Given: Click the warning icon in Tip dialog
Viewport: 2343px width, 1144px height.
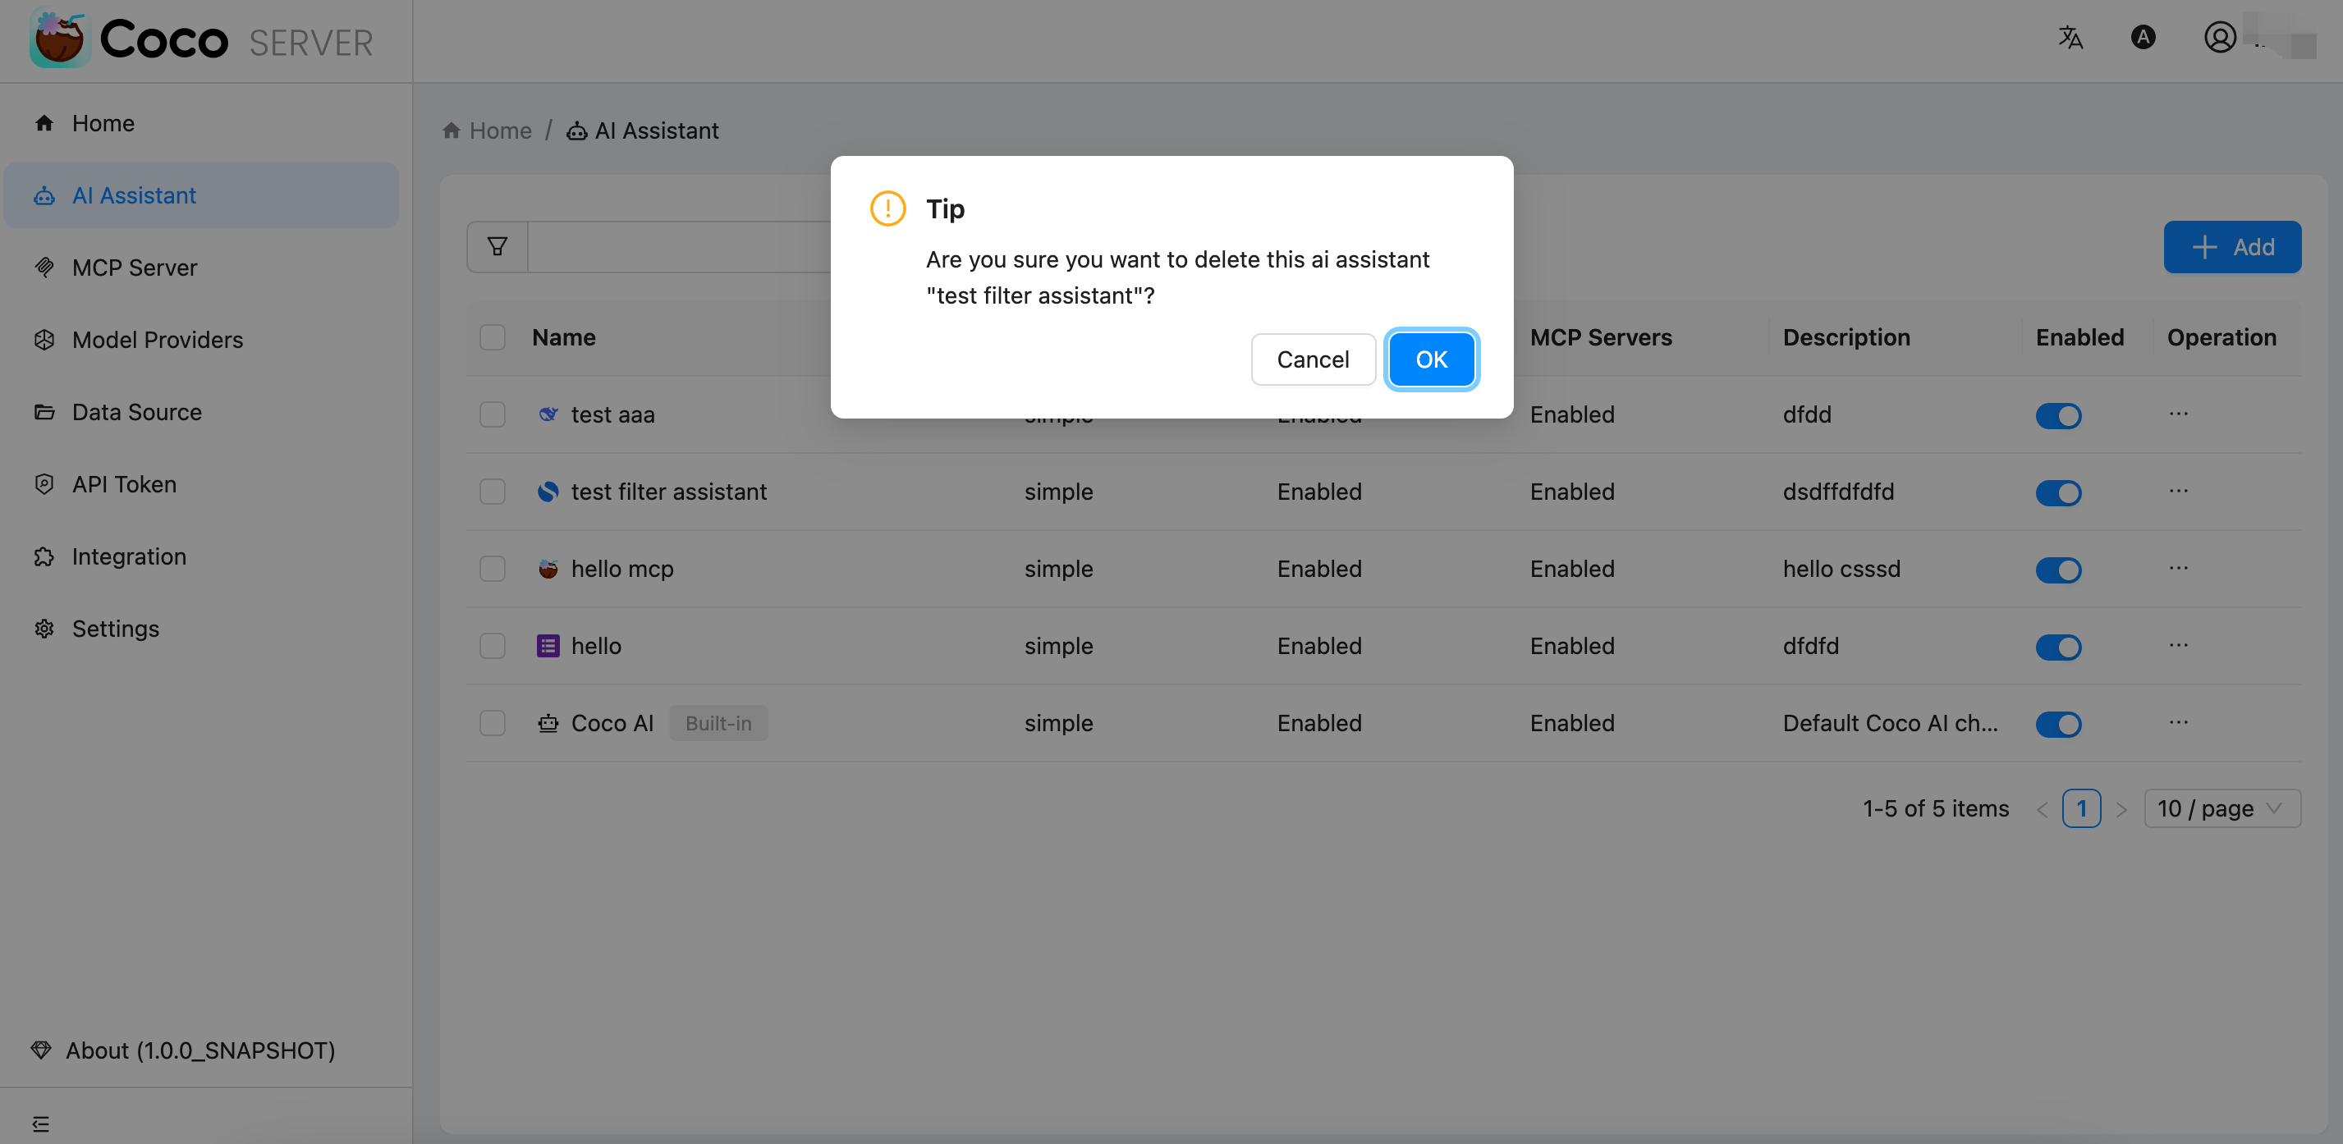Looking at the screenshot, I should click(x=887, y=208).
